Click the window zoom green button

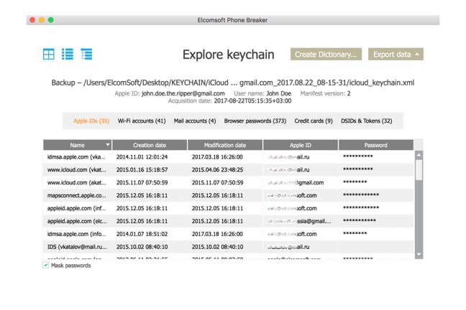pyautogui.click(x=51, y=20)
